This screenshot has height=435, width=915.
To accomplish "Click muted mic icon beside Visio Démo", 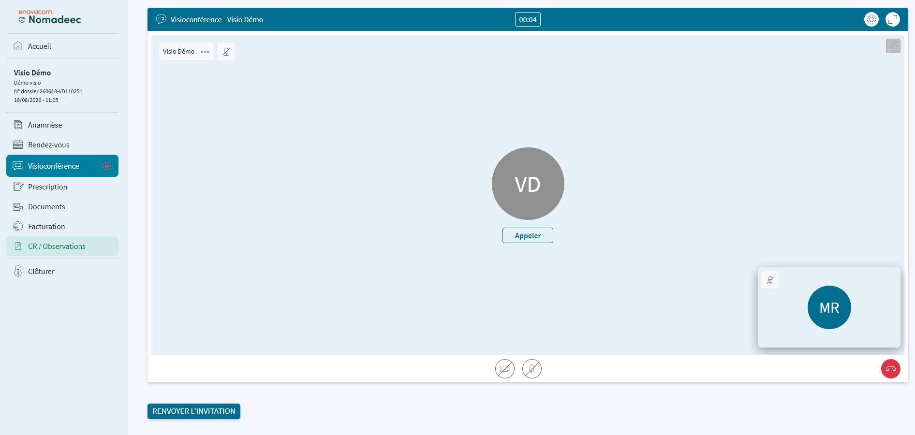I will pyautogui.click(x=226, y=51).
